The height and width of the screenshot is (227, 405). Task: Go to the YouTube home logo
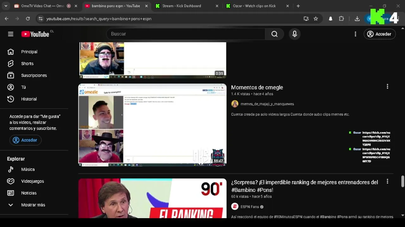[x=35, y=34]
